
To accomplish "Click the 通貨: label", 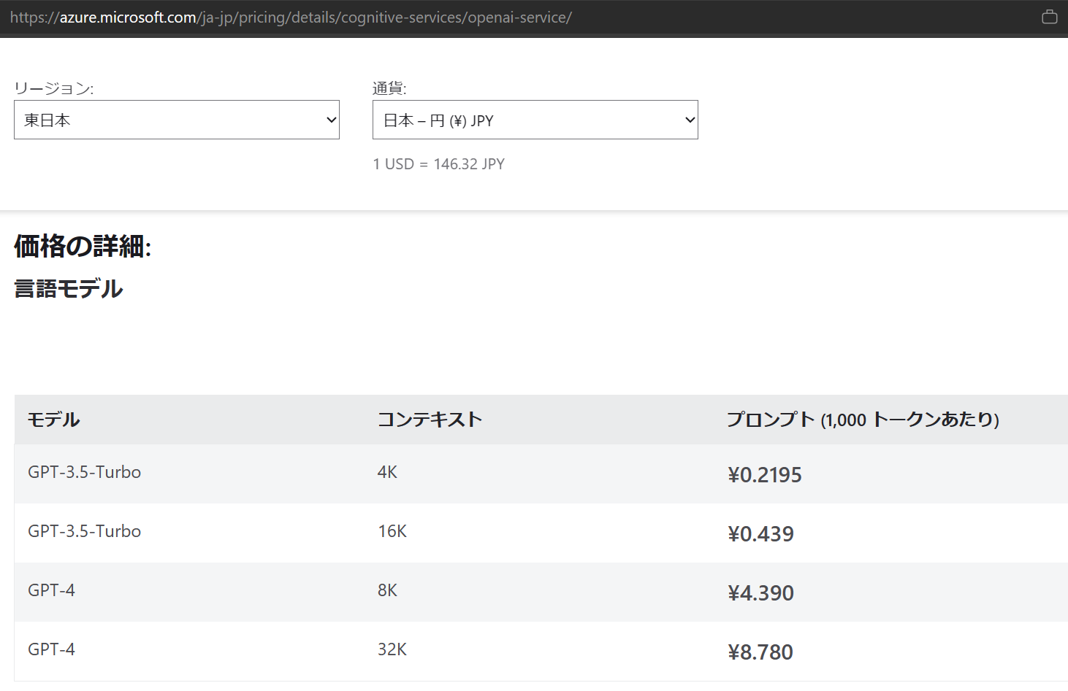I will coord(389,88).
